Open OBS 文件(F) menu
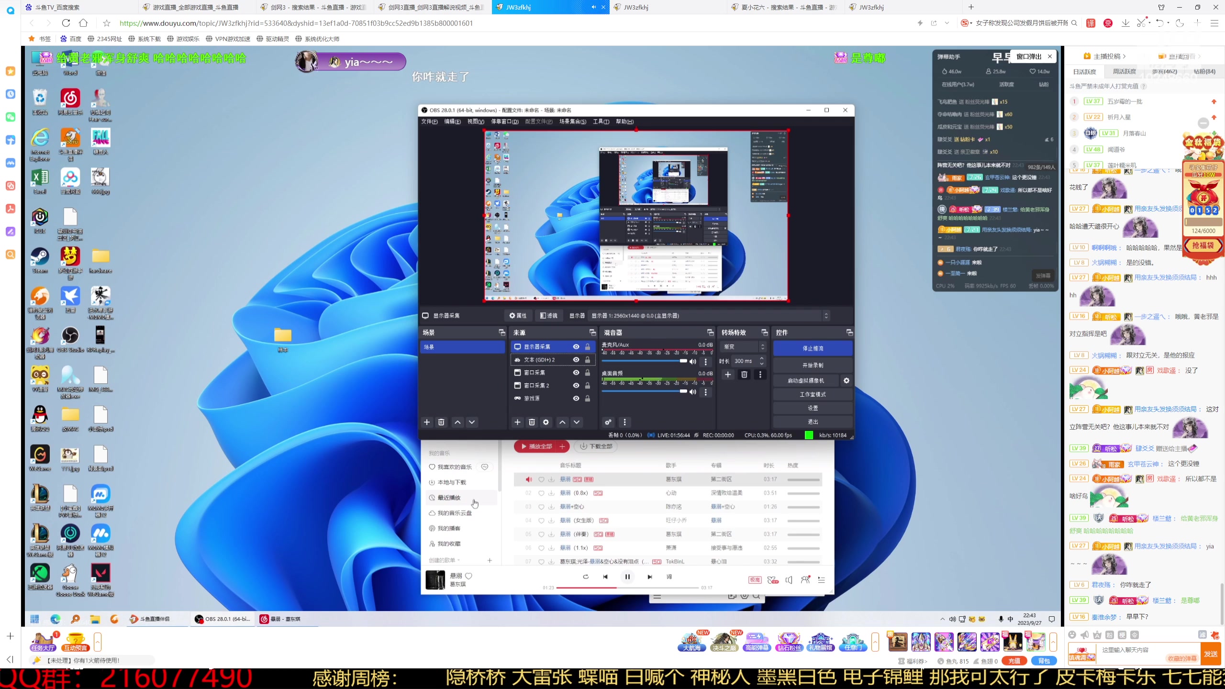 (429, 122)
